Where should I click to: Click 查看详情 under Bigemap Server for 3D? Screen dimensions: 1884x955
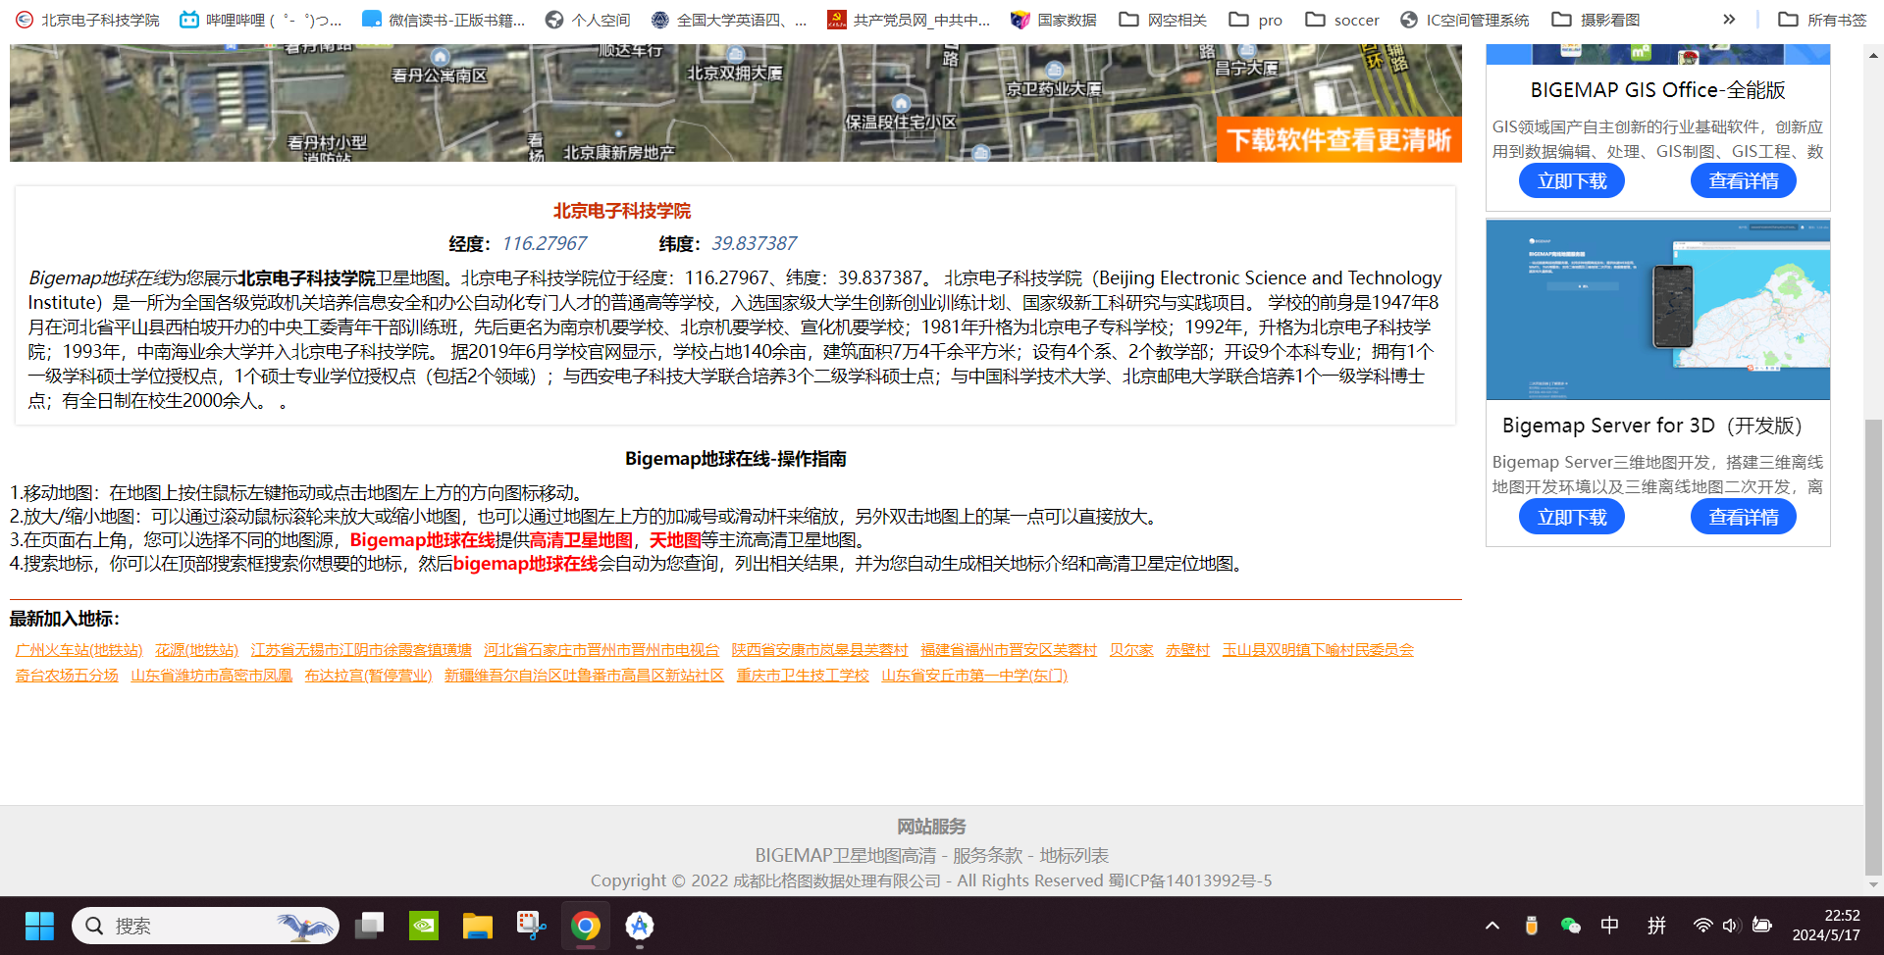1744,517
